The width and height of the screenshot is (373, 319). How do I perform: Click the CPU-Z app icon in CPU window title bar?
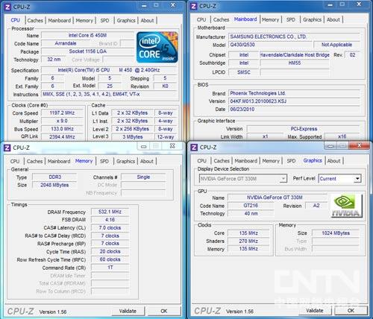click(x=7, y=7)
